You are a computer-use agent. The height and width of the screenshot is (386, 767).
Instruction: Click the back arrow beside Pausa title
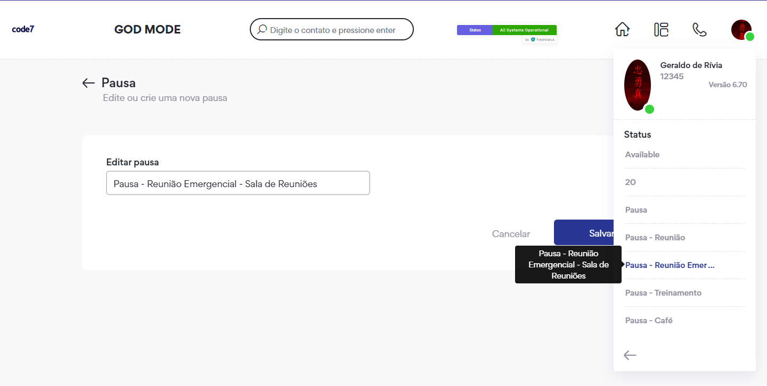88,83
